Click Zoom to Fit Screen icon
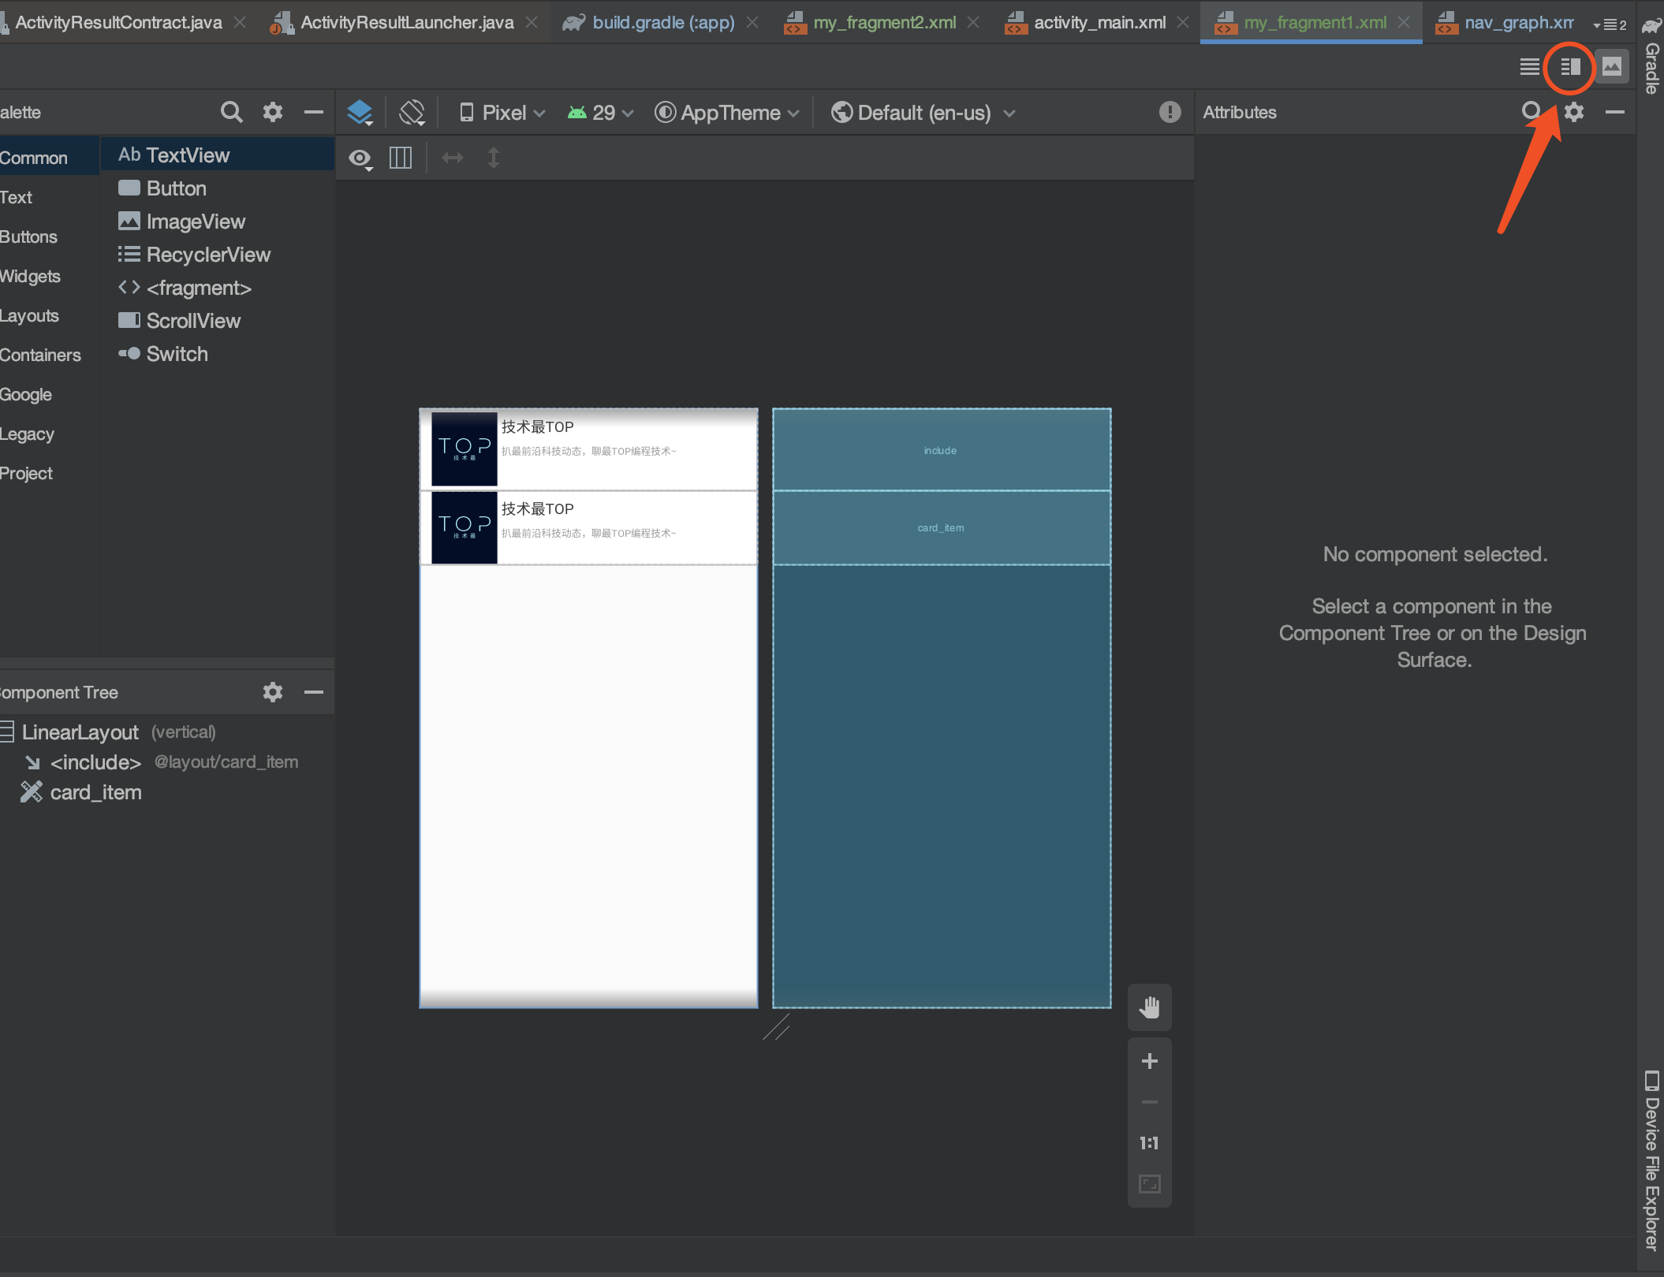The image size is (1664, 1277). click(1150, 1184)
